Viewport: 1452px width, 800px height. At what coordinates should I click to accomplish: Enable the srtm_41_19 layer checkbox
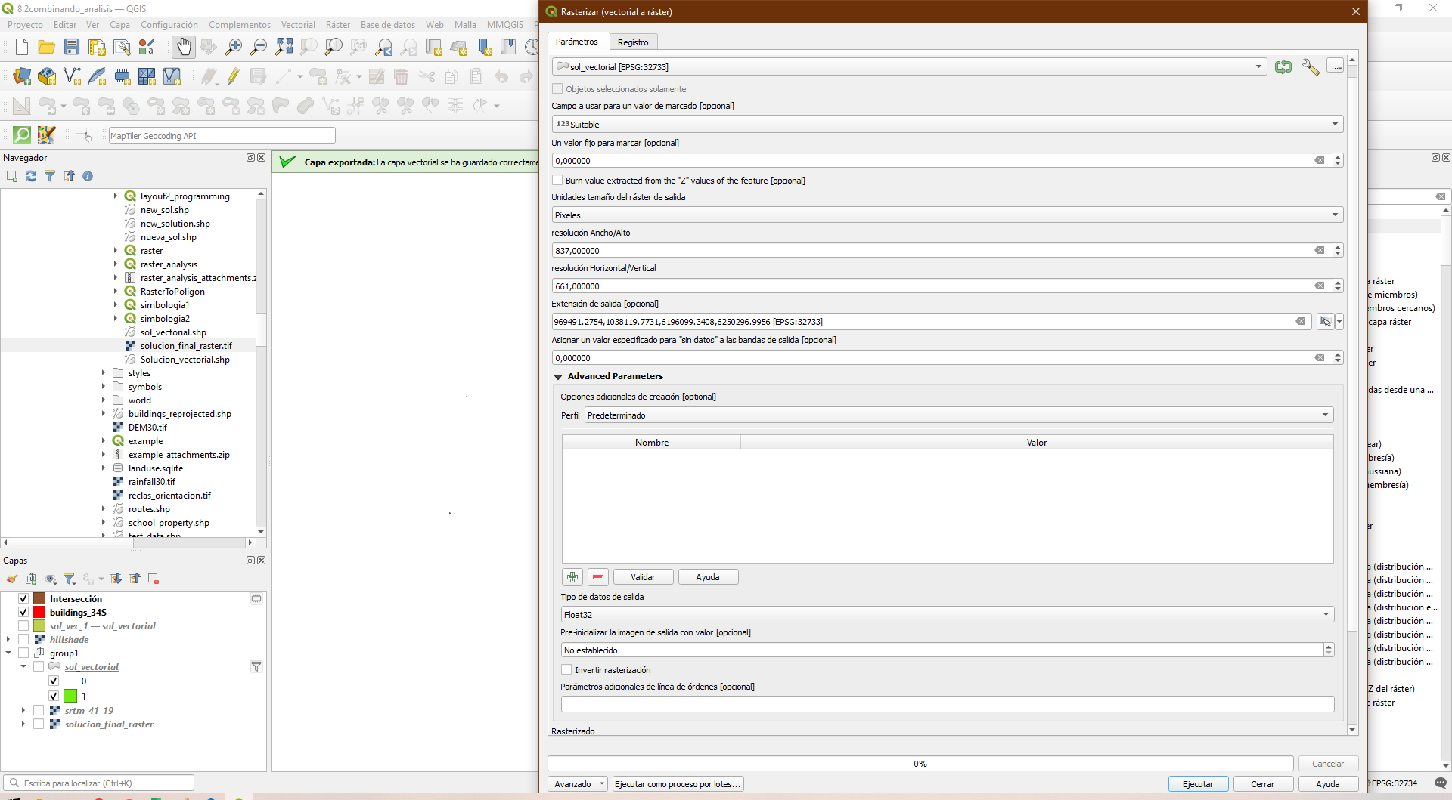pos(39,711)
